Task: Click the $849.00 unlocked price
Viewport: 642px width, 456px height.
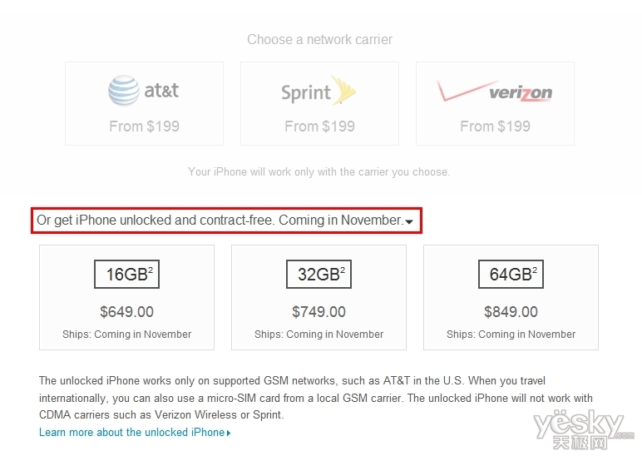Action: coord(511,312)
